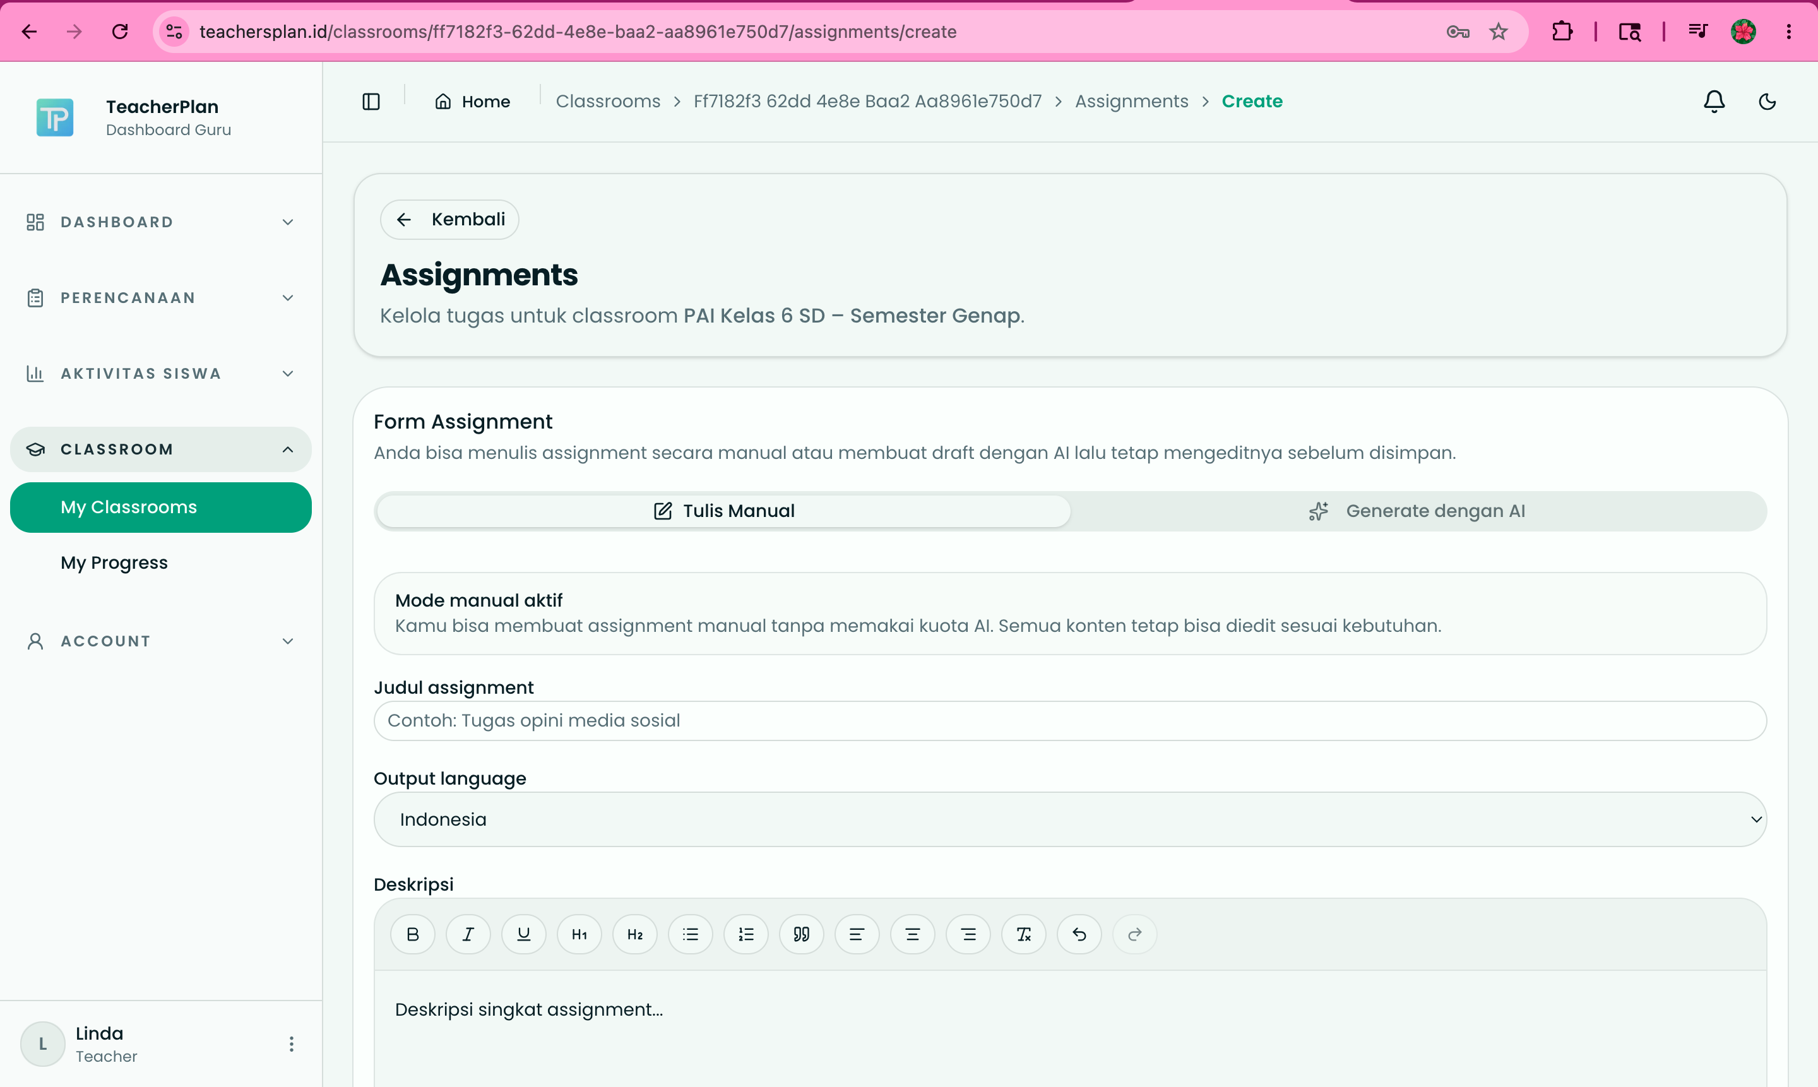Insert a numbered list in editor

click(746, 934)
